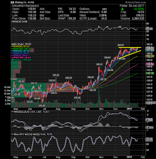Screen dimensions: 156x159
Task: Click the Open price value 159.81
Action: pos(32,9)
